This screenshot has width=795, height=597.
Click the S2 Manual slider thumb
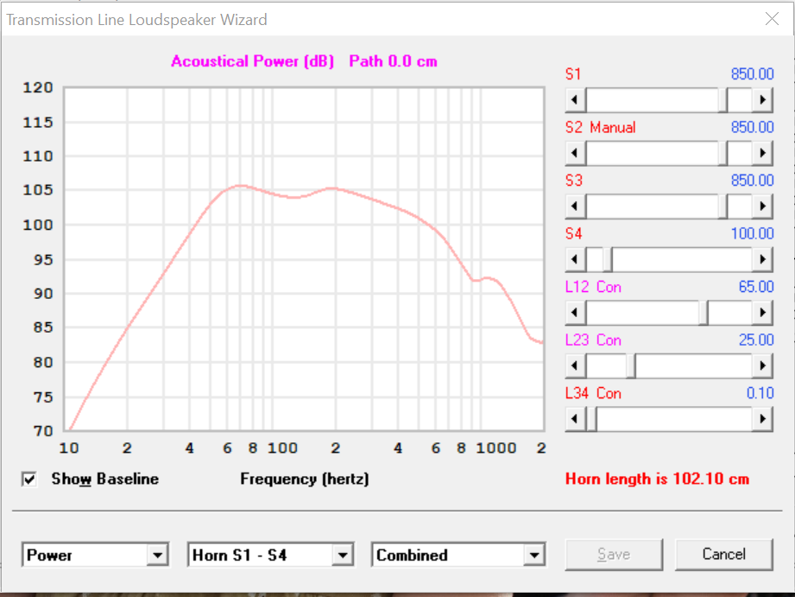723,153
